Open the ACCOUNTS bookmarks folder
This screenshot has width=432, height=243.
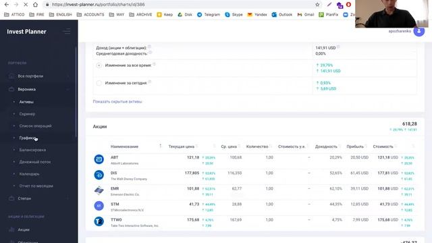pyautogui.click(x=90, y=15)
